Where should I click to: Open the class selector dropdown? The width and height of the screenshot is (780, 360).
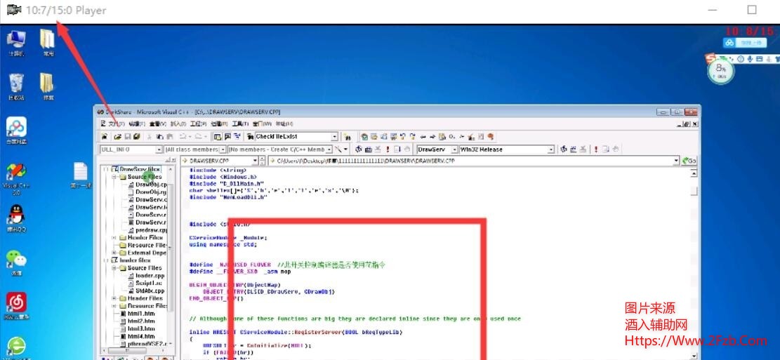point(159,149)
